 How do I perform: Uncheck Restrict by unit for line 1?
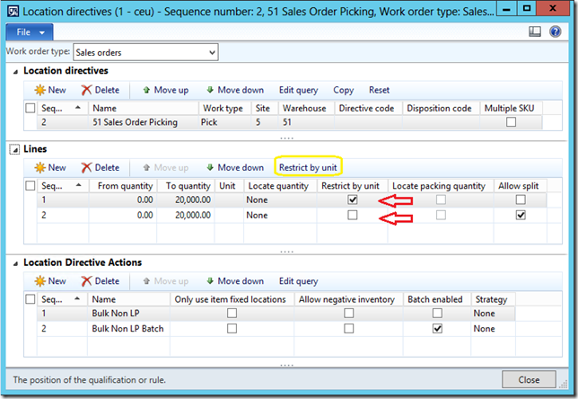352,199
